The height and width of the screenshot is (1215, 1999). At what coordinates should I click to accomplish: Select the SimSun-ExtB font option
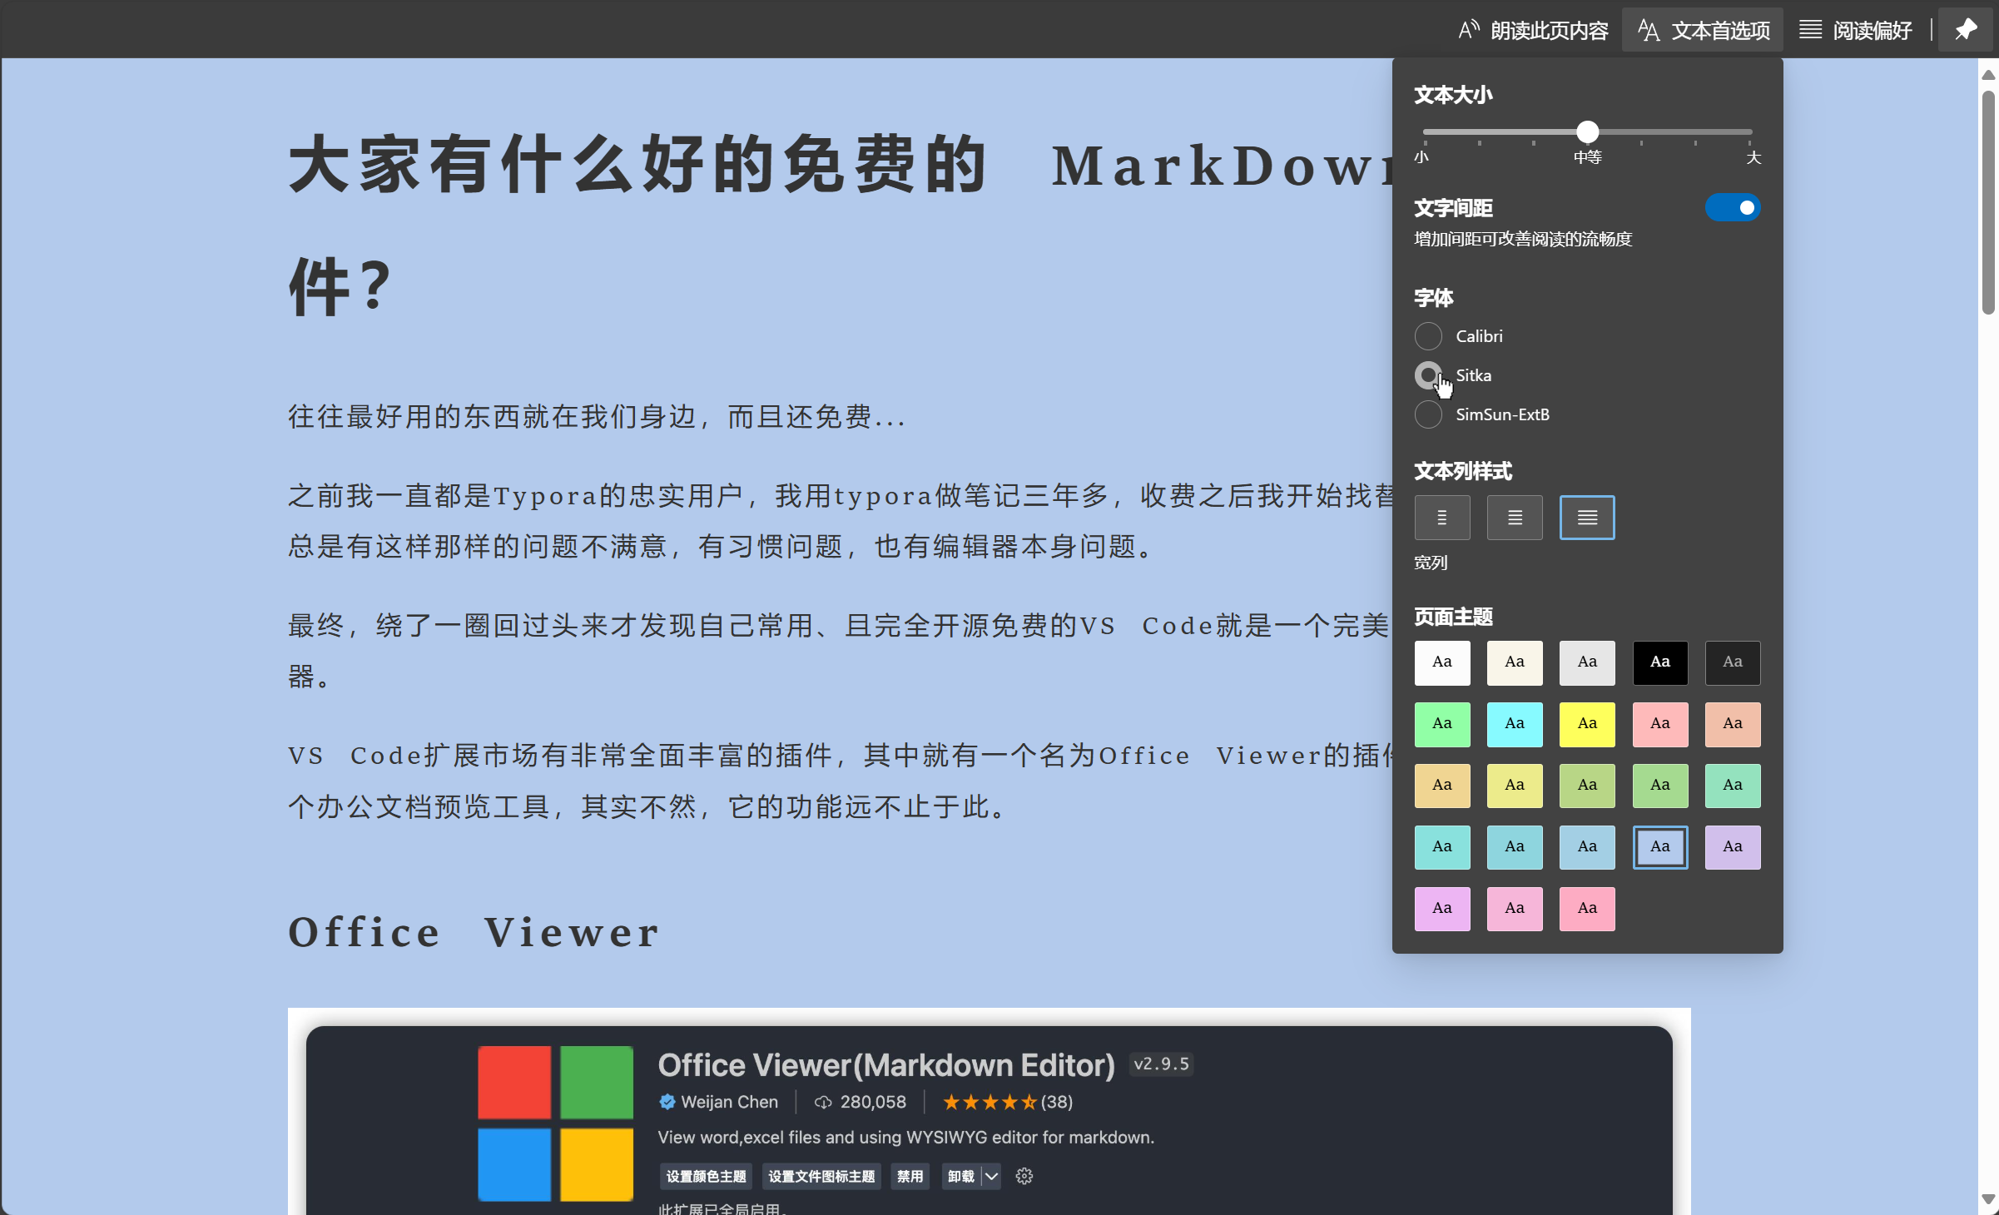coord(1429,414)
